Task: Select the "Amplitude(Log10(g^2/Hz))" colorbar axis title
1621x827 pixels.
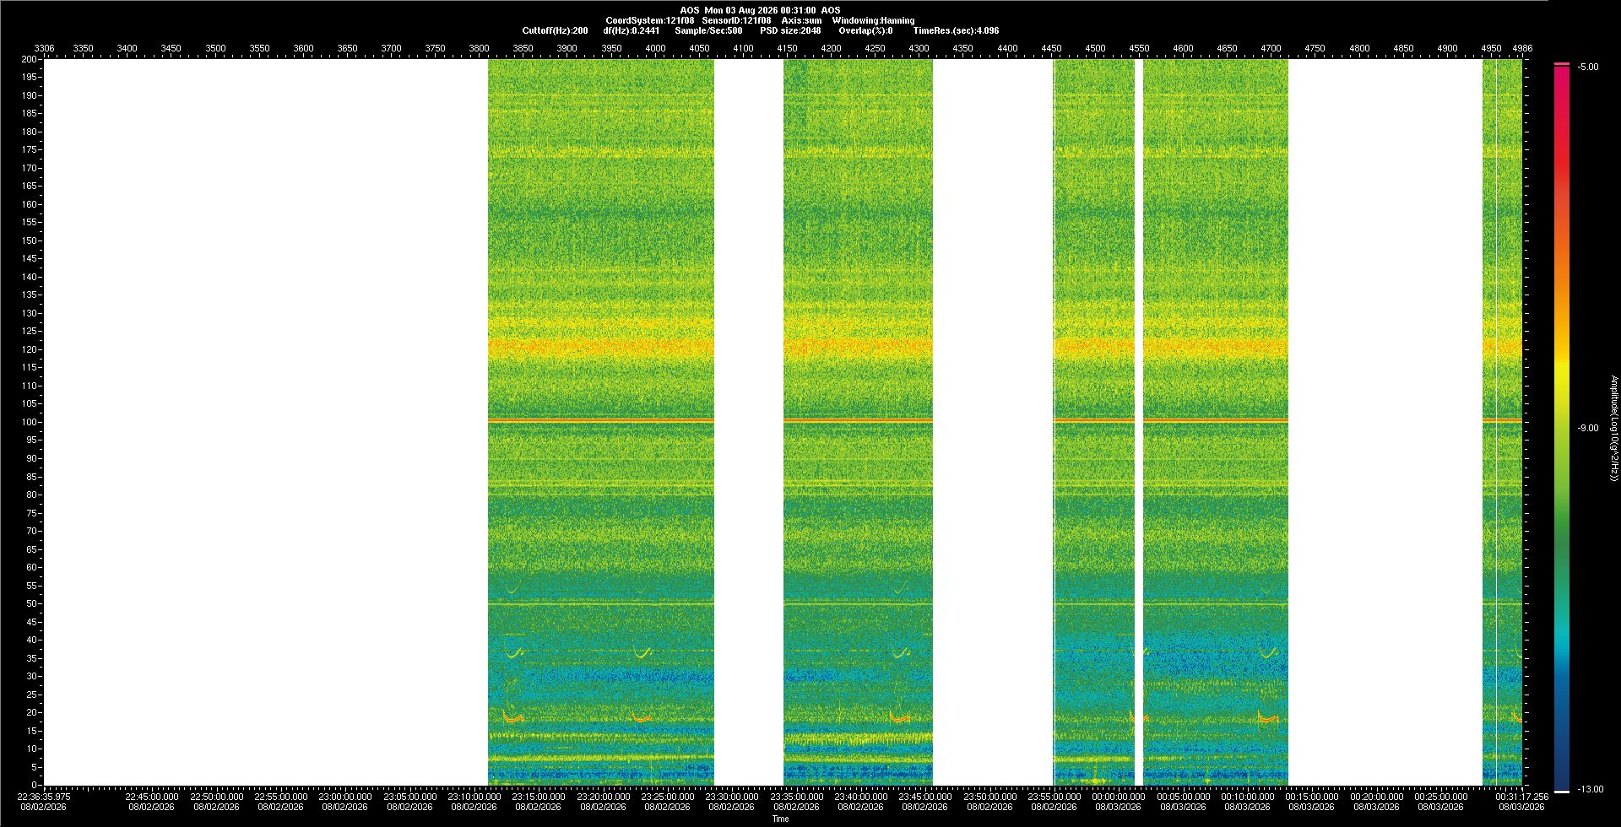Action: coord(1613,428)
